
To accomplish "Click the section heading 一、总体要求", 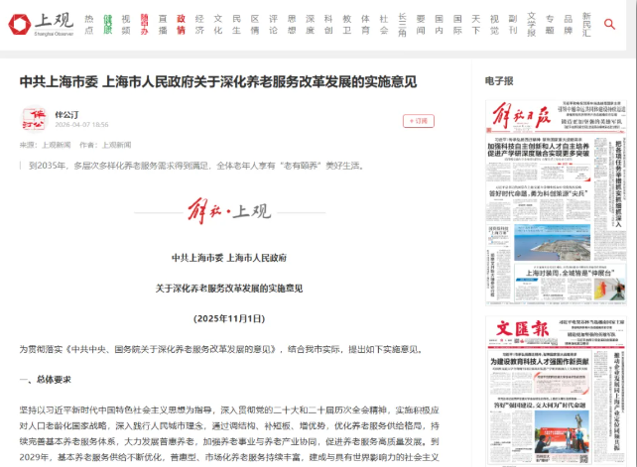I will click(x=45, y=380).
